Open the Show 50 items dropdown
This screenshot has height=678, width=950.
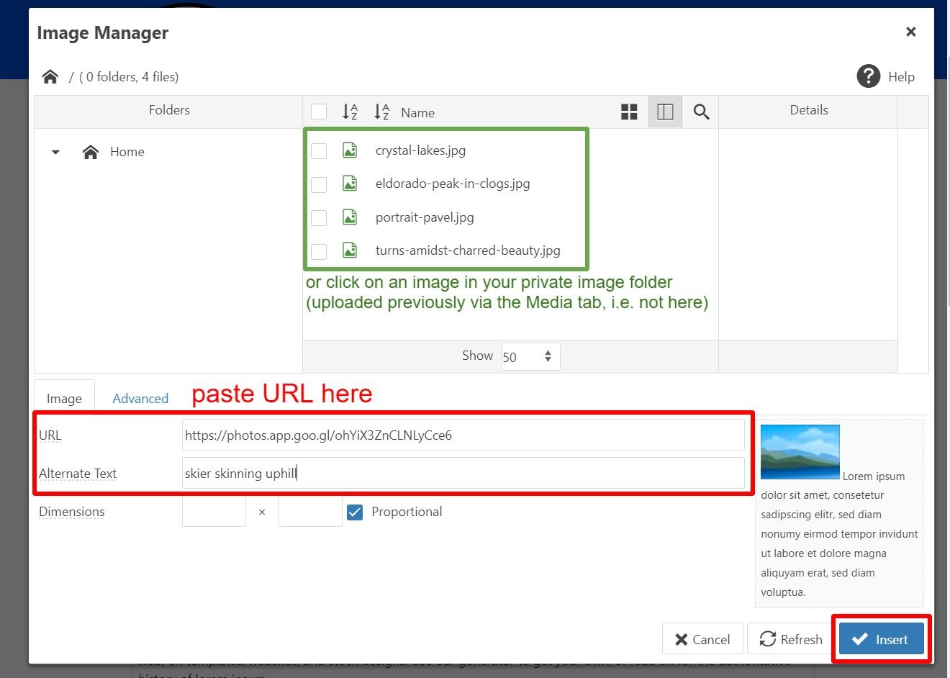click(530, 356)
